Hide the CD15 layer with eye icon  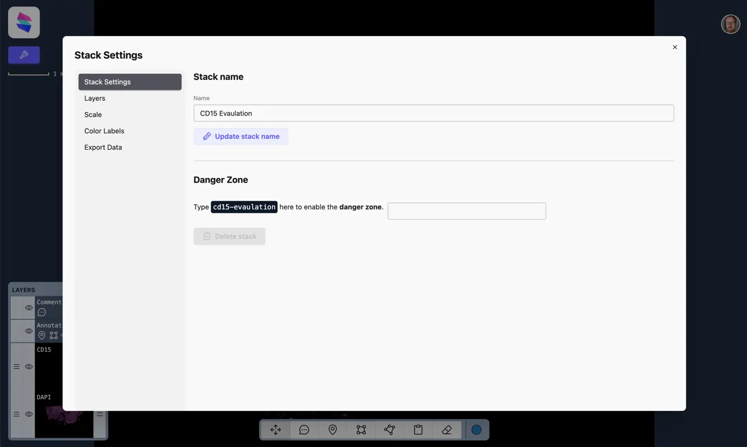[29, 366]
